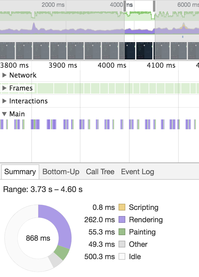This screenshot has height=277, width=199.
Task: Switch to the Event Log tab
Action: pos(137,172)
